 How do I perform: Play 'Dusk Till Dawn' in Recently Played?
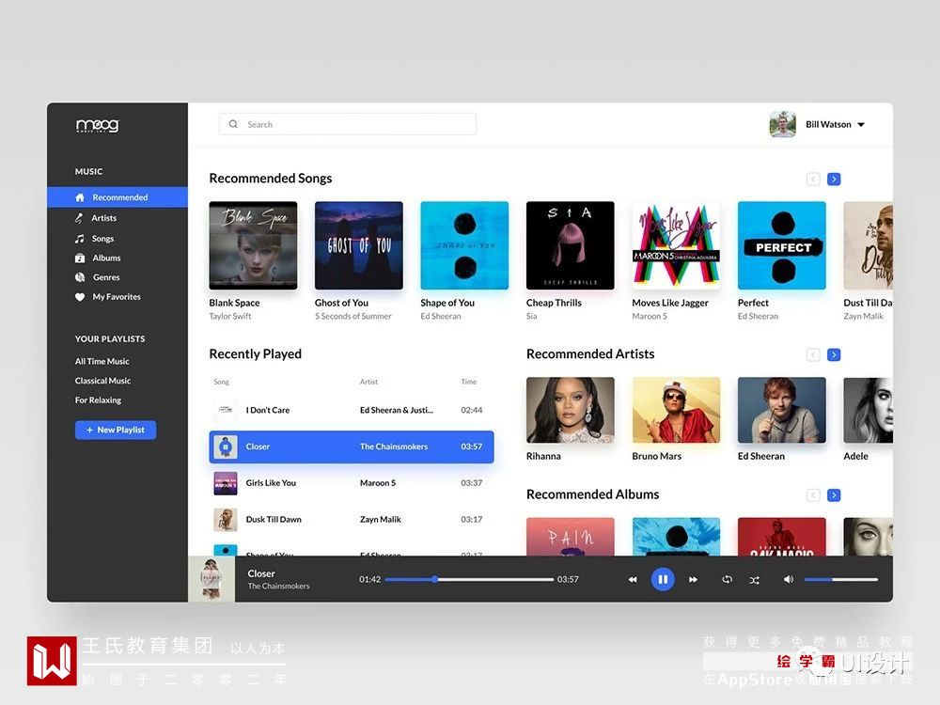(352, 519)
